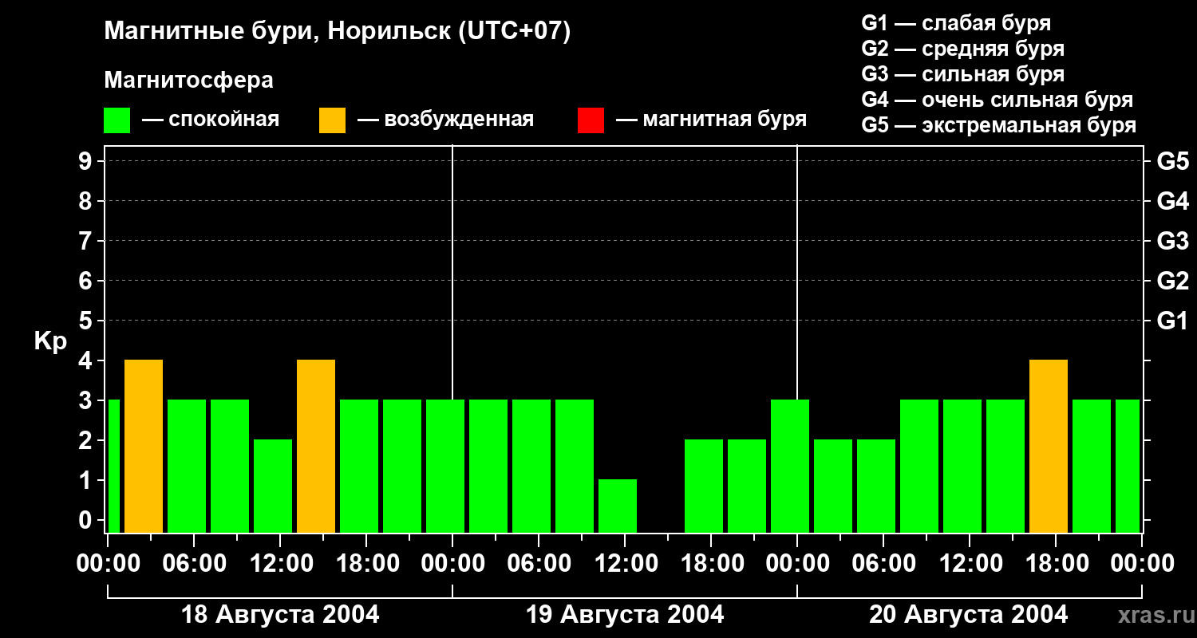Screen dimensions: 1197x638
Task: Click the '18 Августа 2004' date label
Action: coord(280,615)
